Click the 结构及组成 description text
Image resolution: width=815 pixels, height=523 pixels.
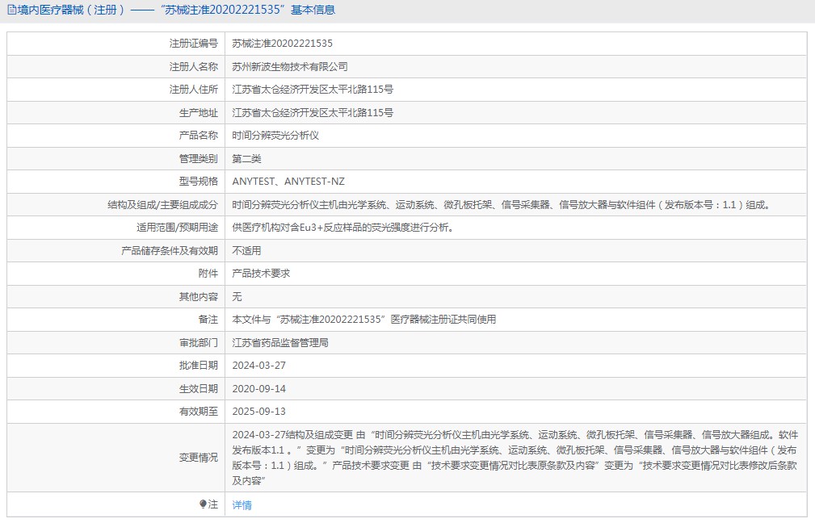pos(502,205)
